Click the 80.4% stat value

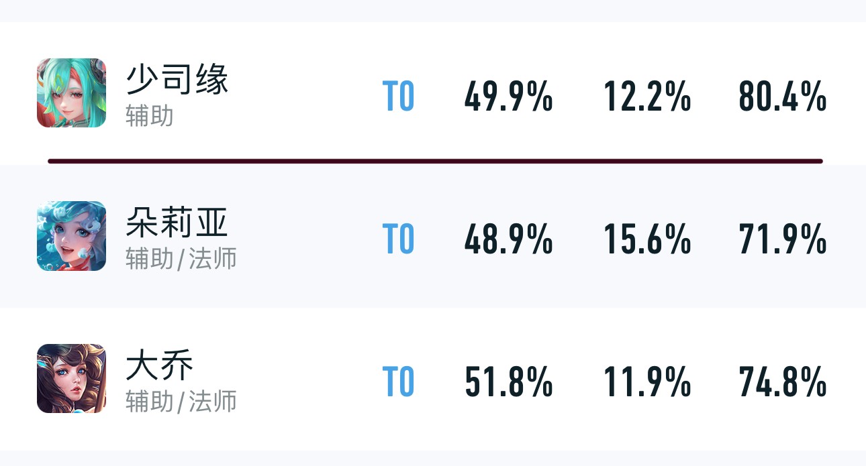782,97
